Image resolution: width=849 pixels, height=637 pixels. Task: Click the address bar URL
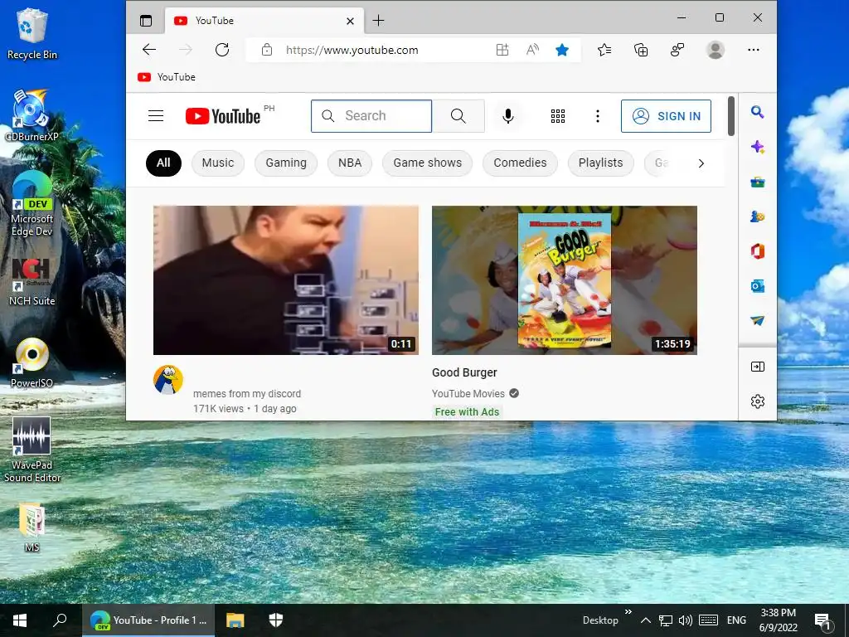pos(352,50)
